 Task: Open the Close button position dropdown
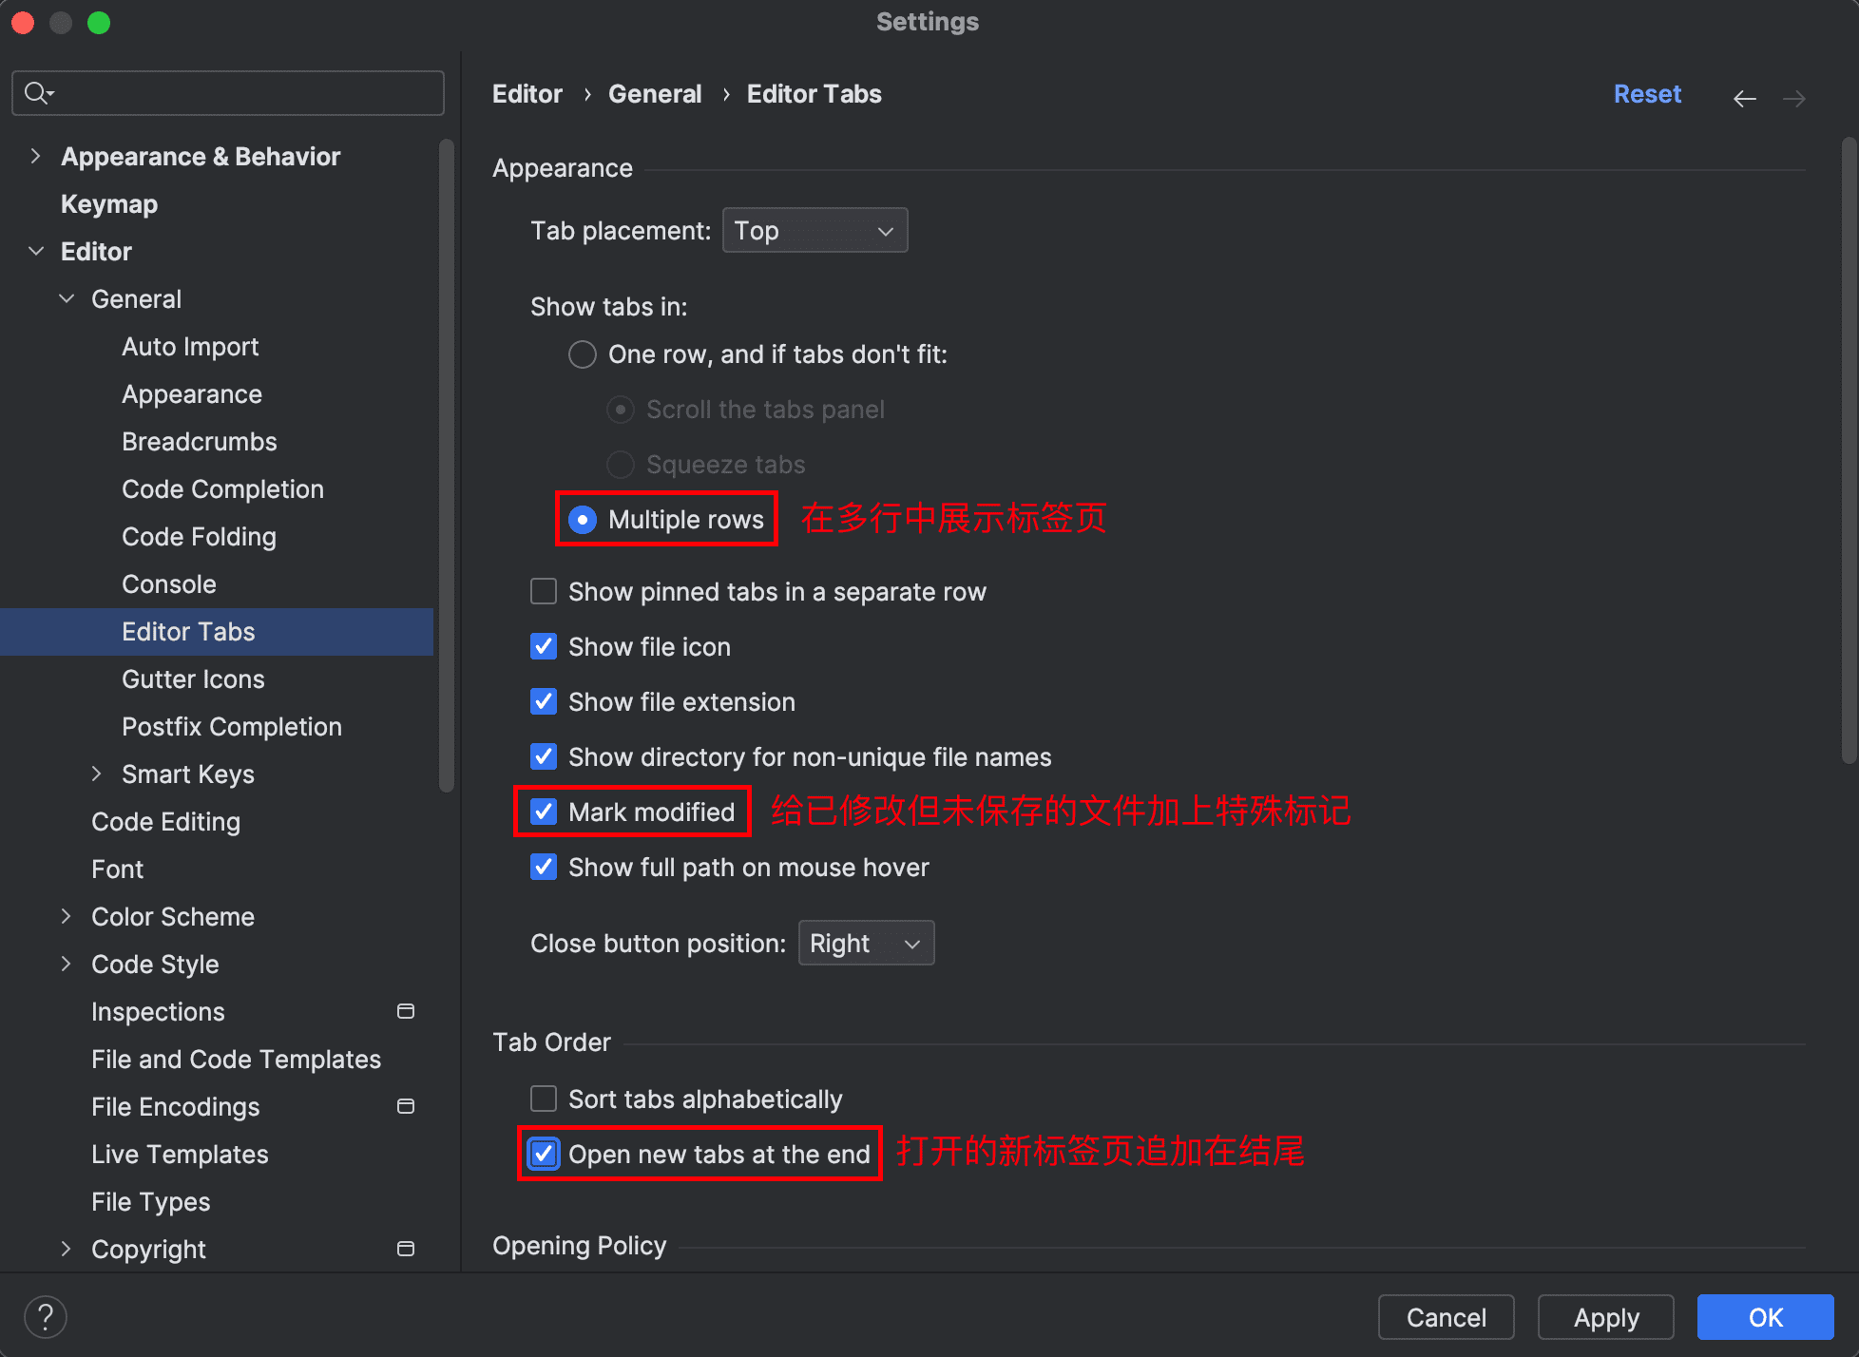pyautogui.click(x=866, y=943)
